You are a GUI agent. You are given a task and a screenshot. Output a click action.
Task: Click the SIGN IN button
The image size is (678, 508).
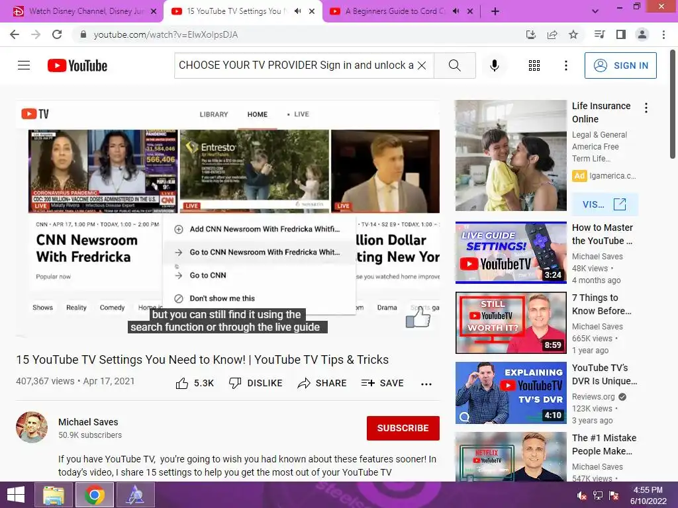pyautogui.click(x=620, y=65)
